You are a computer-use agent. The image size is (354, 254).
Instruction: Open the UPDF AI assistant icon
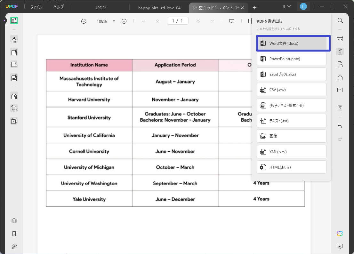[x=340, y=234]
